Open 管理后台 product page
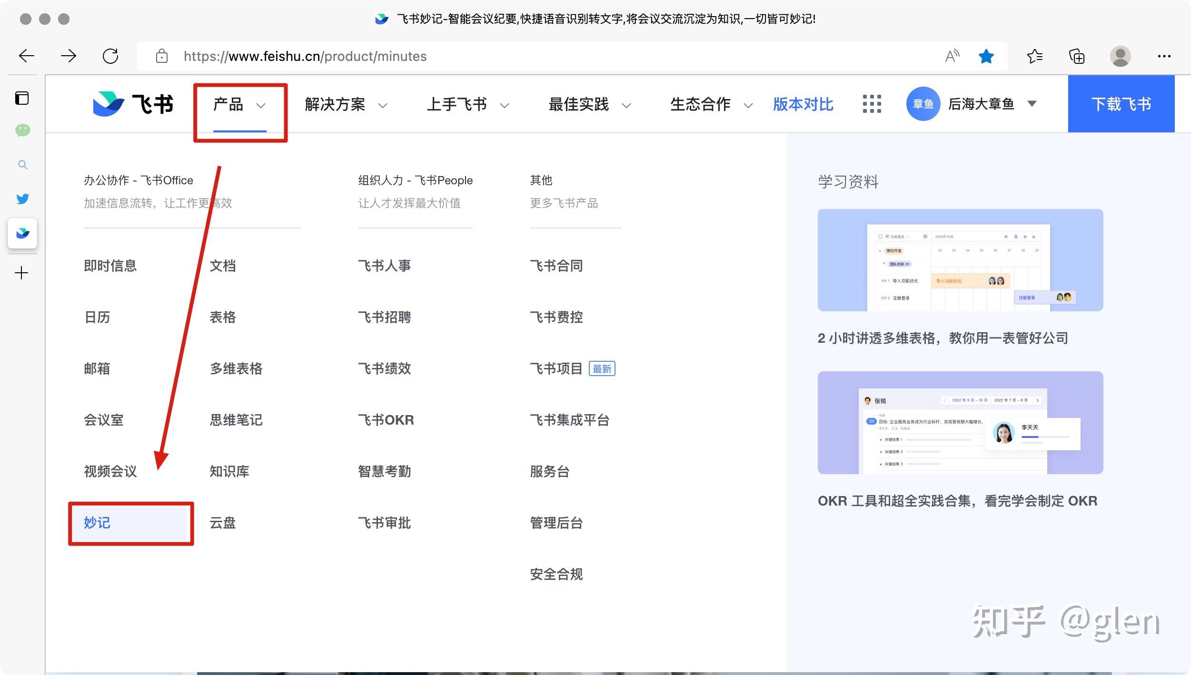The height and width of the screenshot is (675, 1191). (556, 523)
